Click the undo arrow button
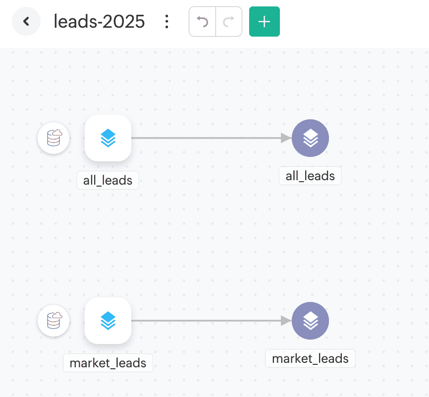The image size is (429, 397). [202, 22]
